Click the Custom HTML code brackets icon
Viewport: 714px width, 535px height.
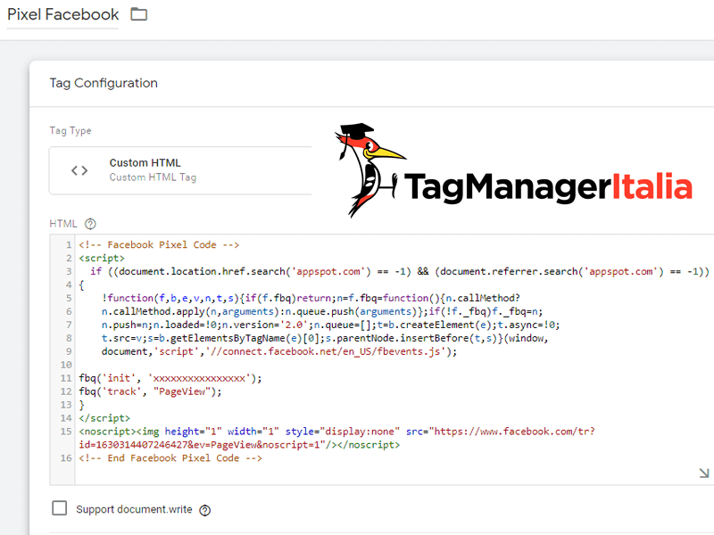point(79,170)
